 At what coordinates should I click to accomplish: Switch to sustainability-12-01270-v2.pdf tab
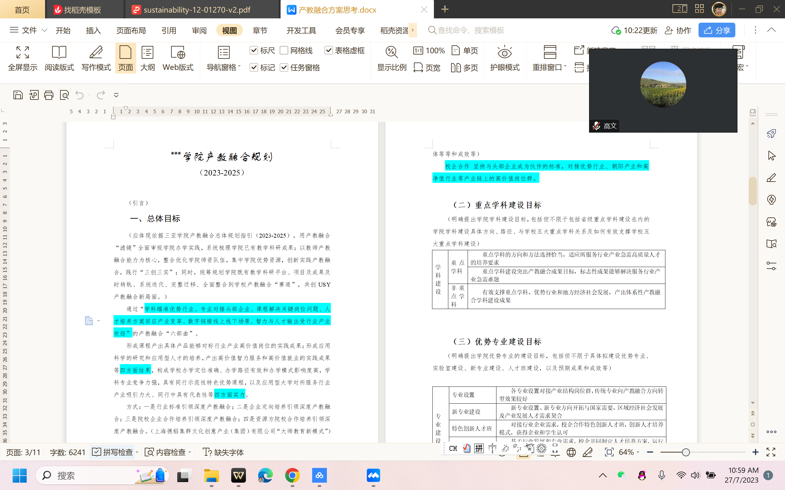coord(197,10)
